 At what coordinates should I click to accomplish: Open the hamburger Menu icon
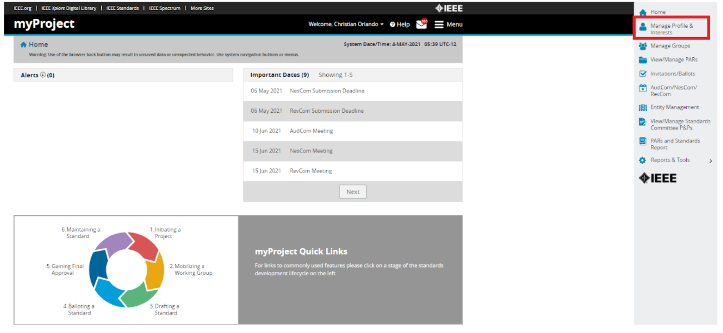pyautogui.click(x=439, y=24)
